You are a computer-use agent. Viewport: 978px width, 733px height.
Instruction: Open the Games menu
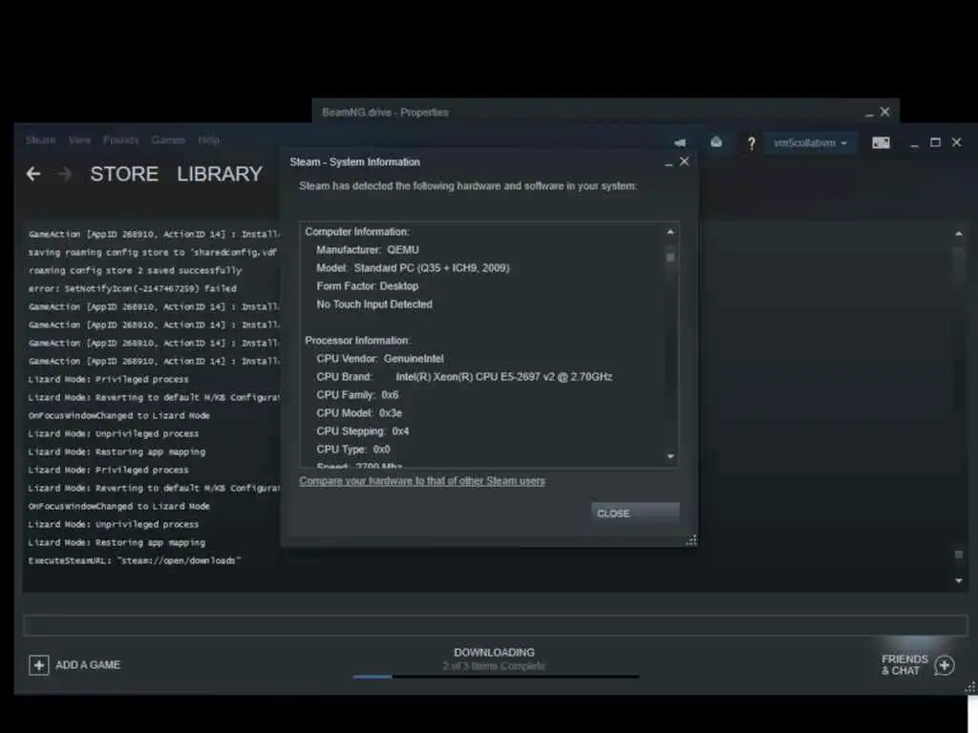[x=168, y=140]
